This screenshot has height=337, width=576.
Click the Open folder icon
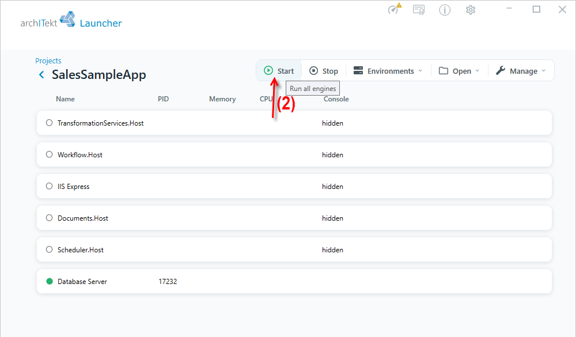click(x=444, y=70)
